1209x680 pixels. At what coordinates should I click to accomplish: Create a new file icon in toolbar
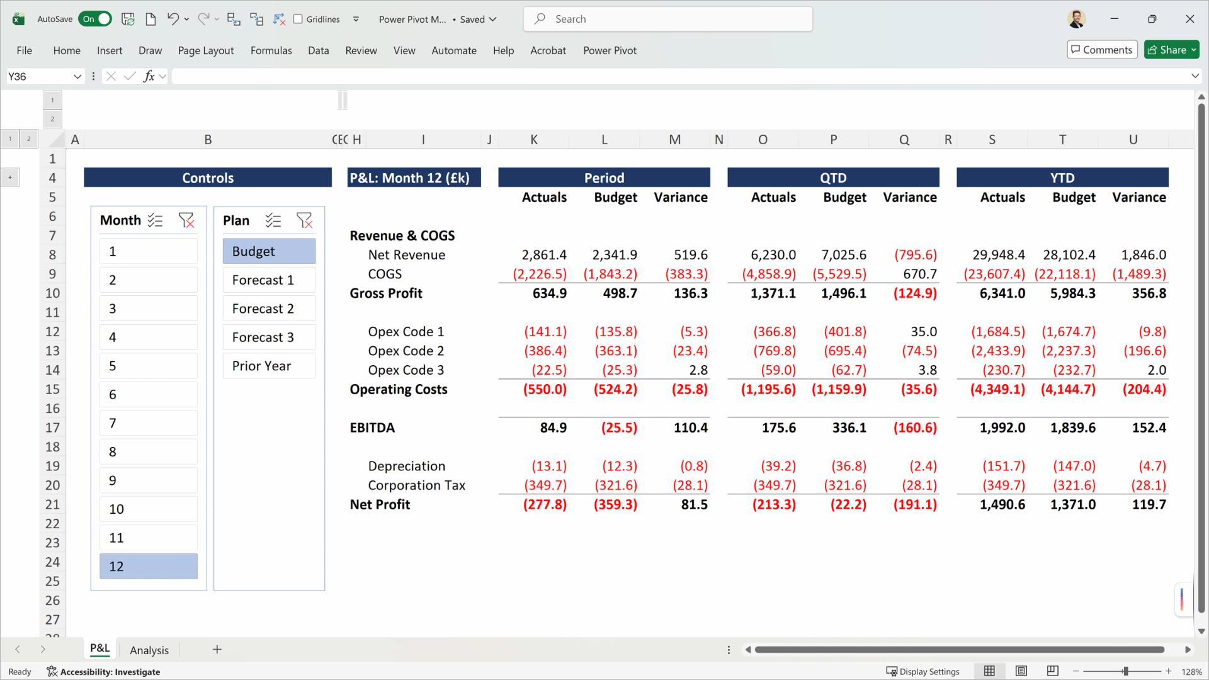coord(150,19)
